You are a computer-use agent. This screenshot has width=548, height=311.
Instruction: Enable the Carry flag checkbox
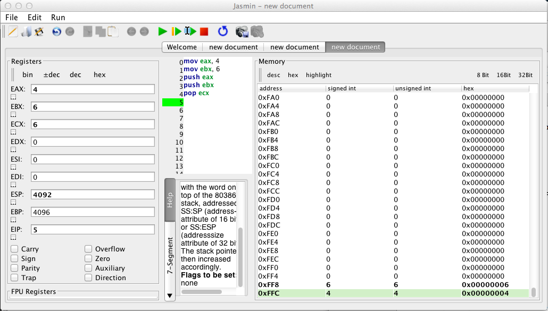15,249
